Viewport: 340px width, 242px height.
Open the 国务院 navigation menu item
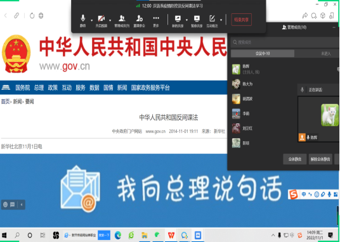point(23,88)
